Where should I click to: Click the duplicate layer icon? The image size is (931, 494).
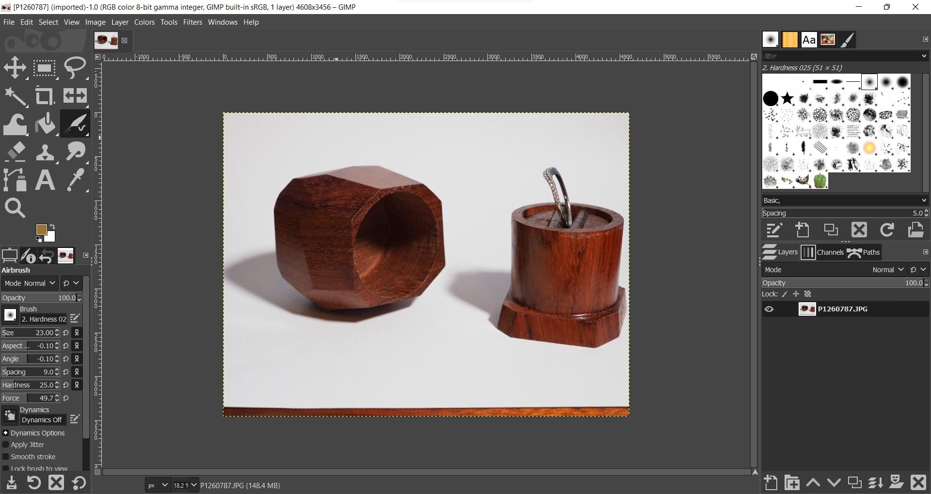(854, 482)
